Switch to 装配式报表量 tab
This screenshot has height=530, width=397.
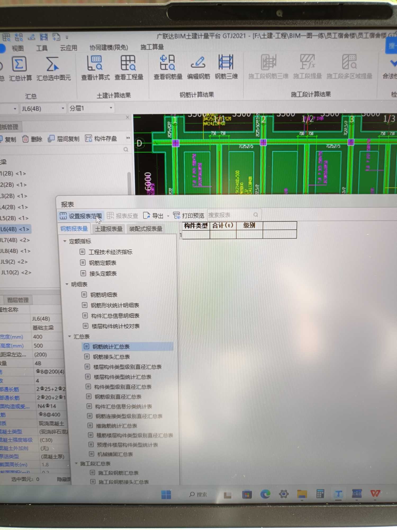click(x=146, y=229)
